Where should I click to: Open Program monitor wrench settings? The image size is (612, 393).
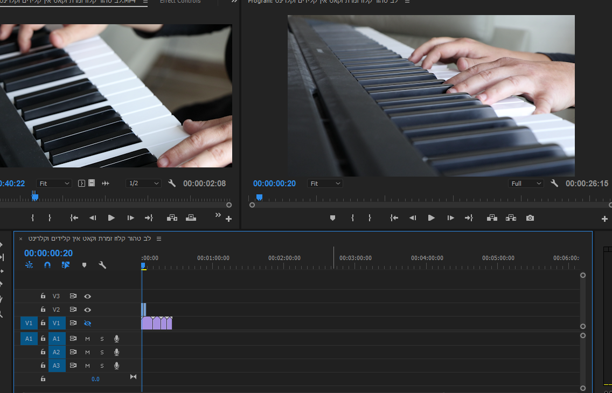554,183
